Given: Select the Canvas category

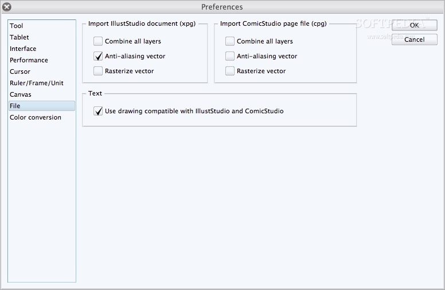Looking at the screenshot, I should tap(21, 94).
